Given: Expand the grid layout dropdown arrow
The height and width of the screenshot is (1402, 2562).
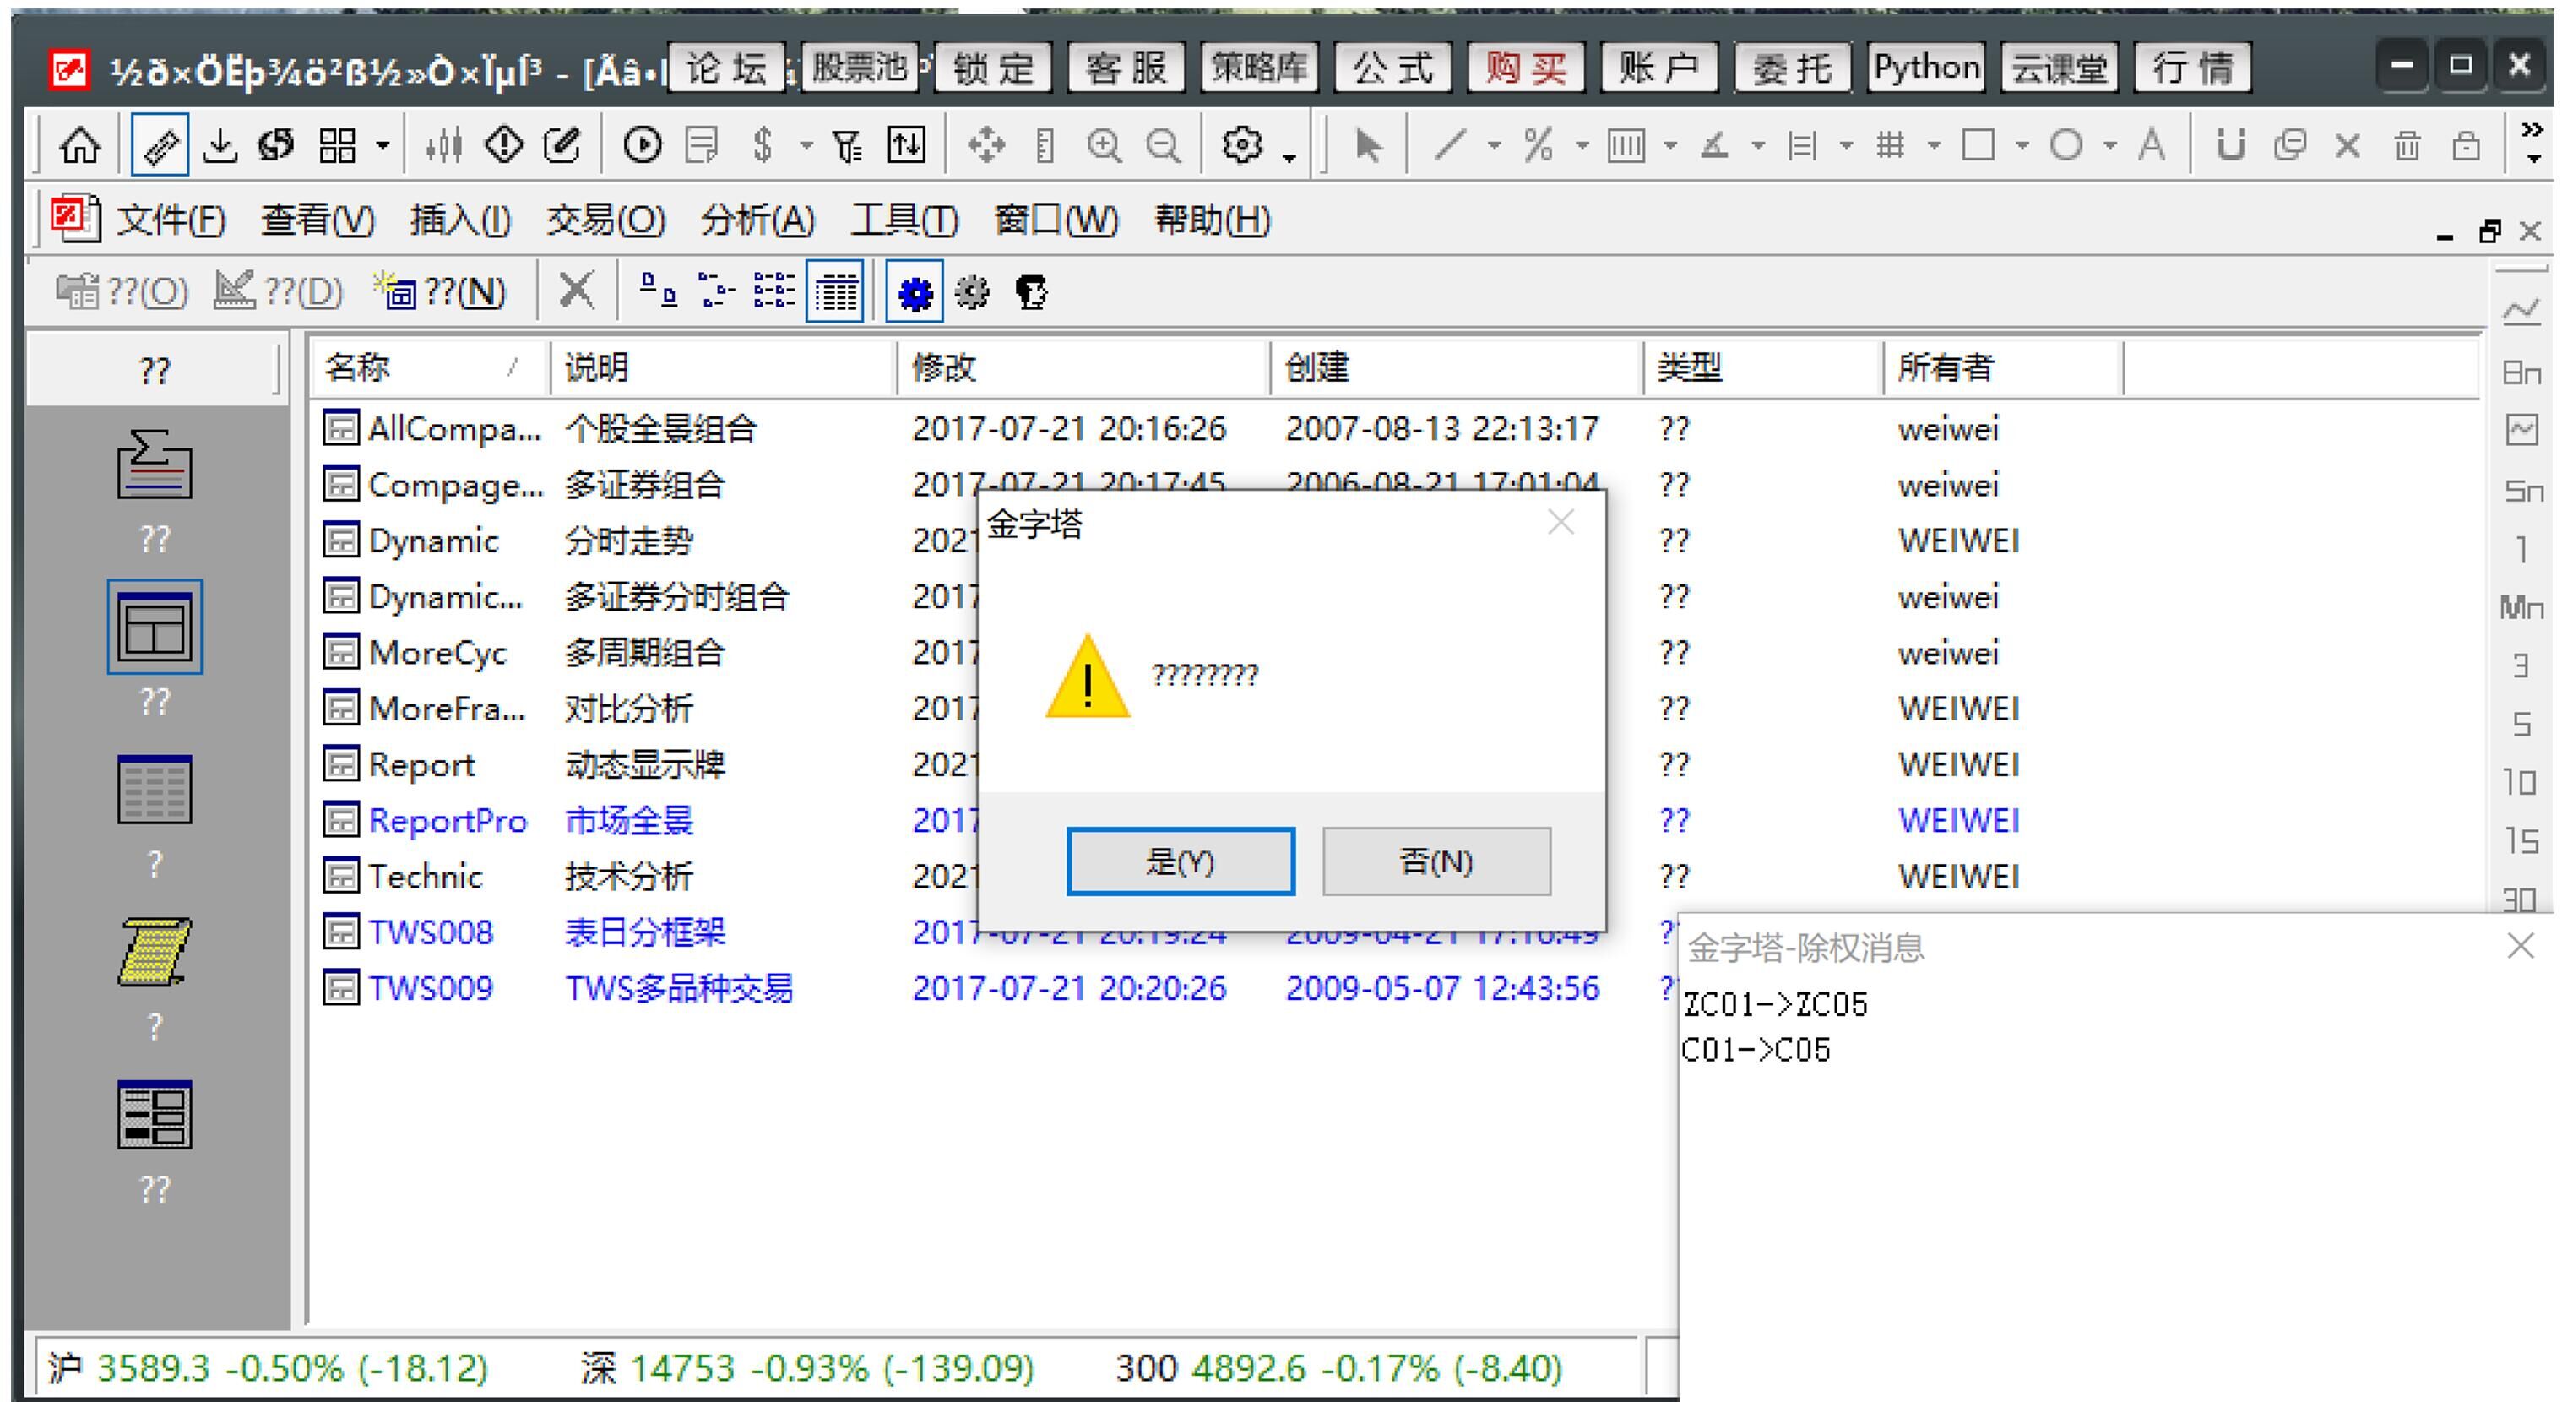Looking at the screenshot, I should (x=383, y=146).
